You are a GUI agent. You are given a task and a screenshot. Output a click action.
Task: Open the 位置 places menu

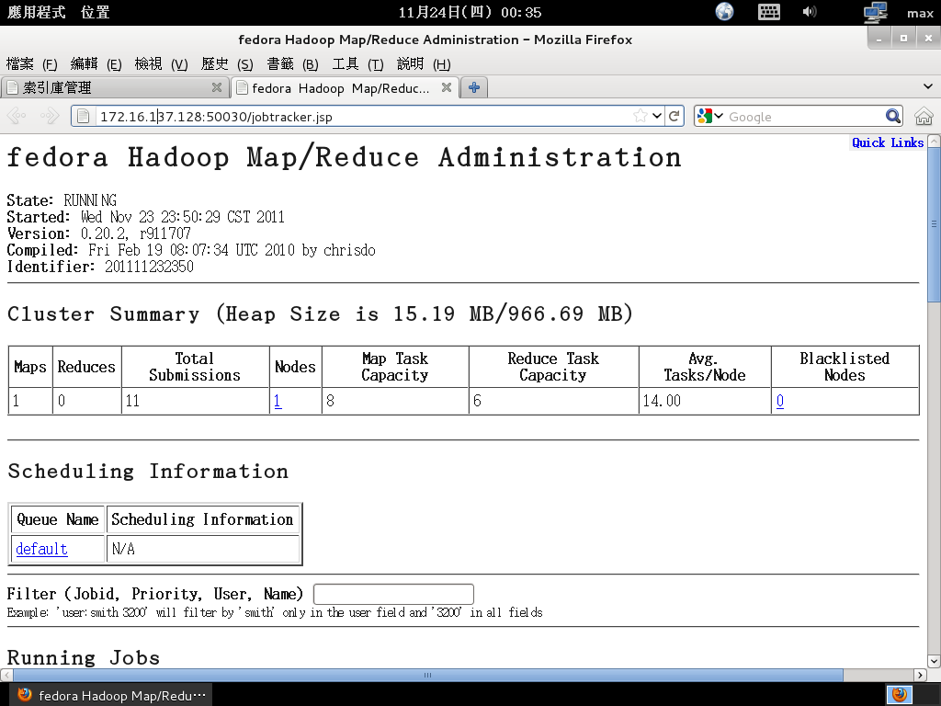pos(96,12)
